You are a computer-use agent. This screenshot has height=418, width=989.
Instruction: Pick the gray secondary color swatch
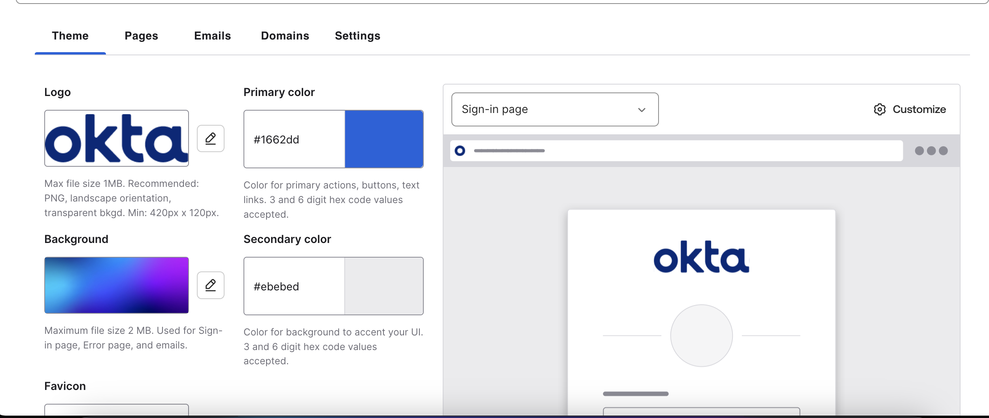click(x=384, y=286)
